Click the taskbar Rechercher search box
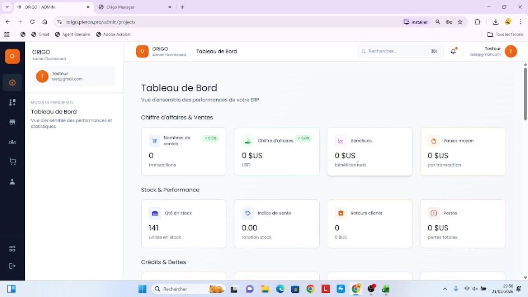The width and height of the screenshot is (528, 297). point(189,289)
